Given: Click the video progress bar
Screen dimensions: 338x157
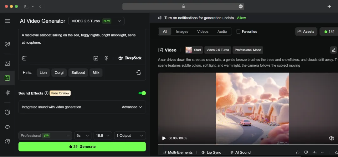Looking at the screenshot, I should 248,145.
